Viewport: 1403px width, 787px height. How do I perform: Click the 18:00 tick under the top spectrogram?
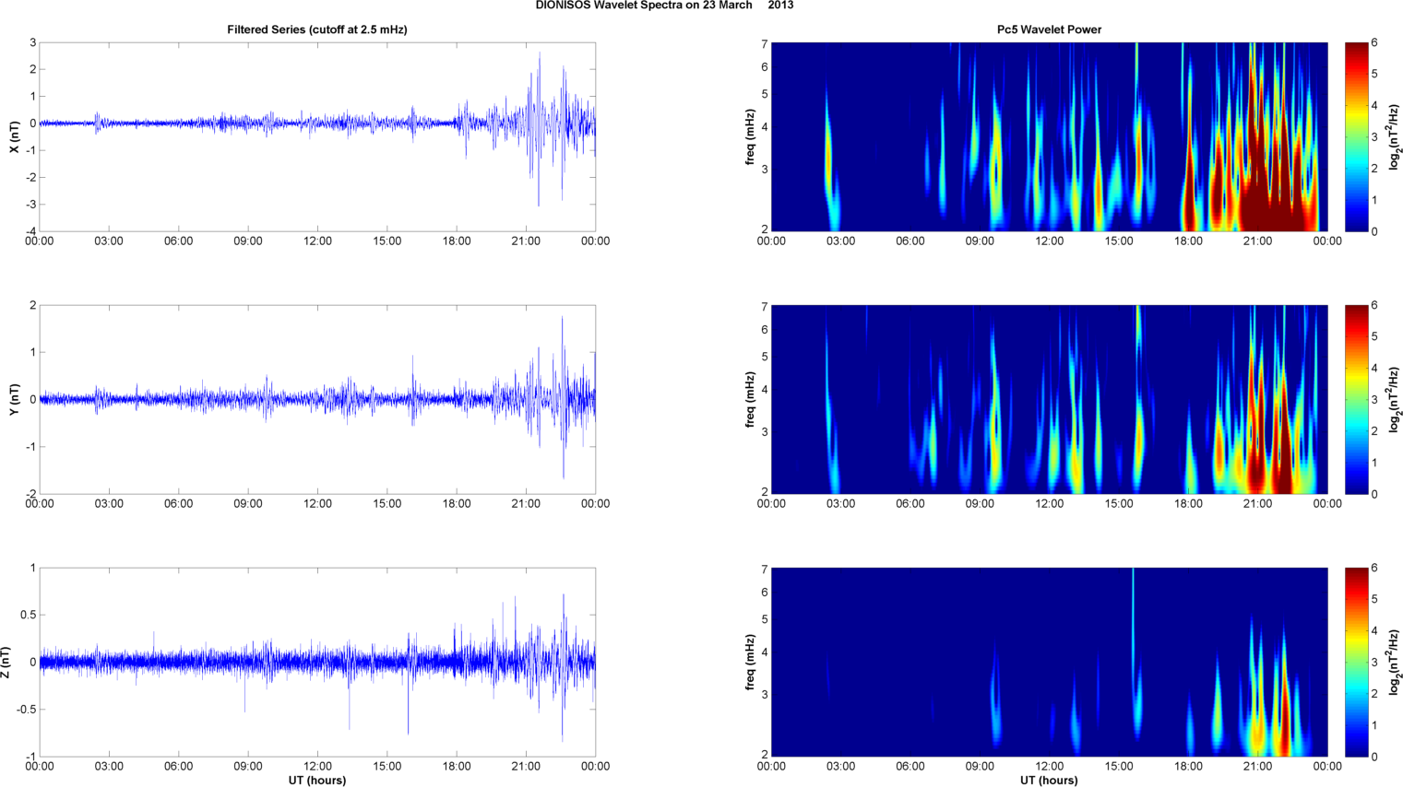[x=1188, y=241]
